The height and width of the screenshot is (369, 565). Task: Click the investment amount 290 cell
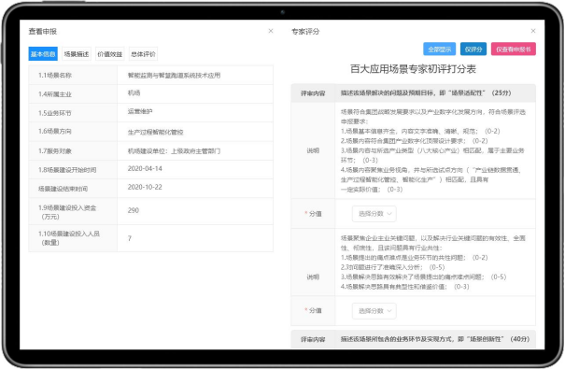point(195,211)
